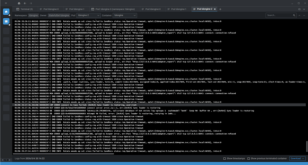Open hotbar selector showing number 1

coord(6,160)
